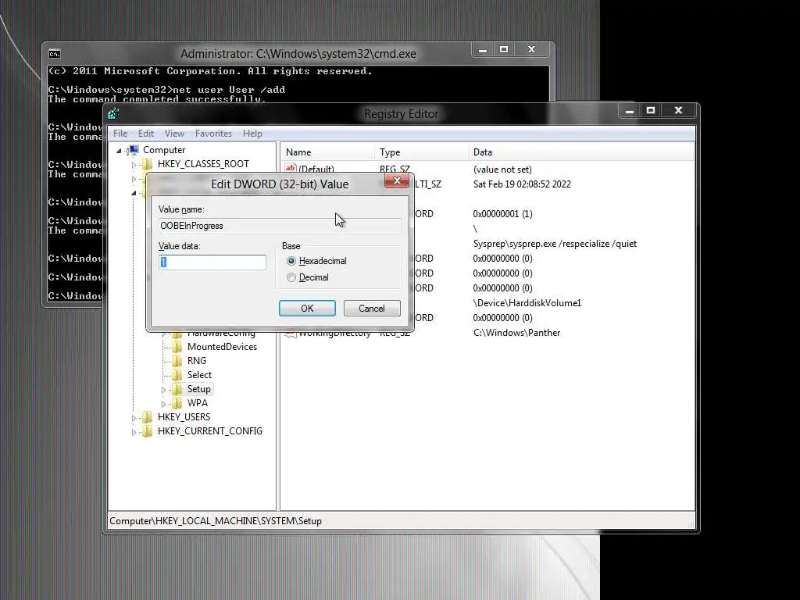Select the Select key label

click(199, 375)
